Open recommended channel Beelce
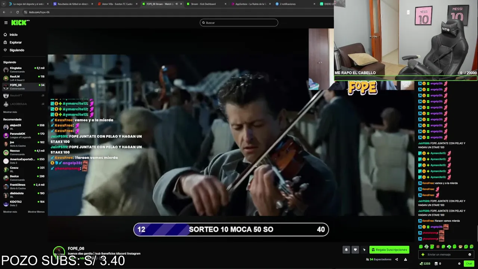This screenshot has width=478, height=269. click(24, 178)
